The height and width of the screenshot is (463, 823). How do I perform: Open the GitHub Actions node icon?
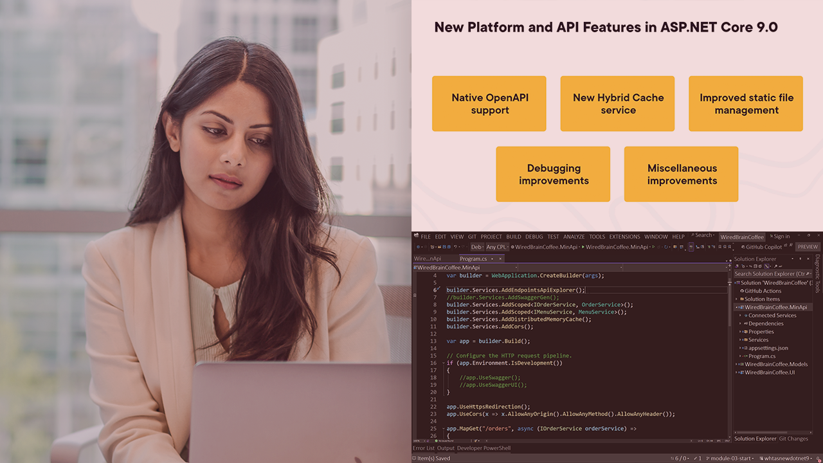[741, 291]
